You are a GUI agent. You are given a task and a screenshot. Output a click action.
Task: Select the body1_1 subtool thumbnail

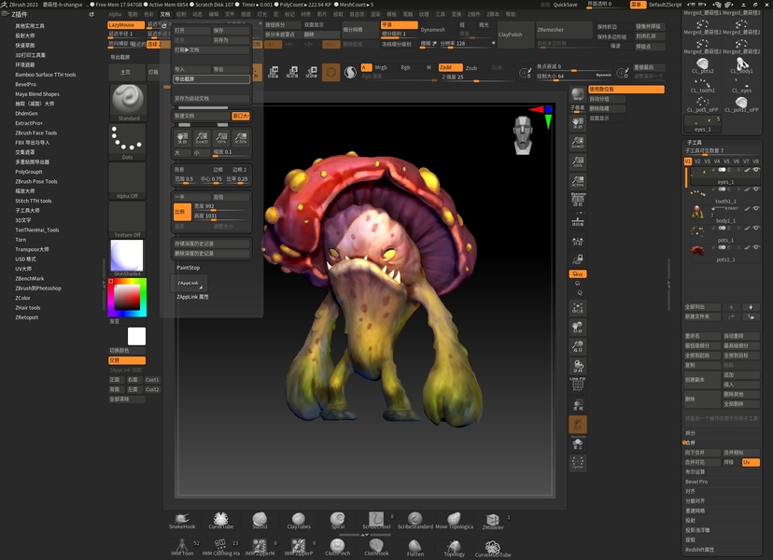click(697, 213)
